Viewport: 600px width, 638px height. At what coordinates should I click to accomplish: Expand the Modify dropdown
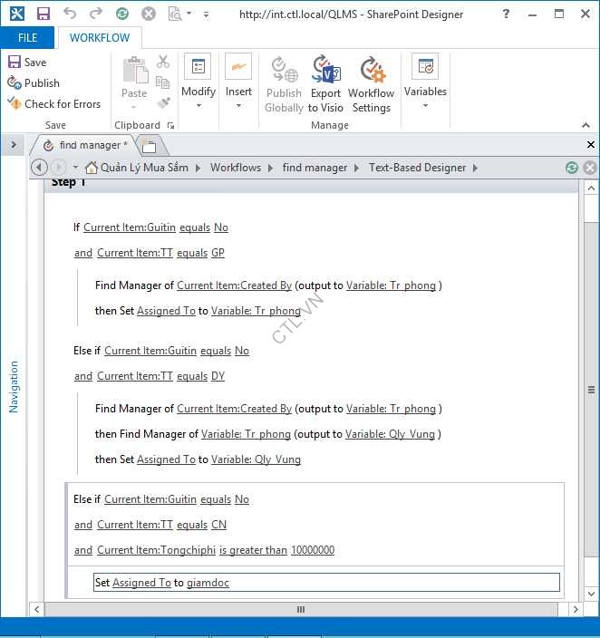(198, 85)
